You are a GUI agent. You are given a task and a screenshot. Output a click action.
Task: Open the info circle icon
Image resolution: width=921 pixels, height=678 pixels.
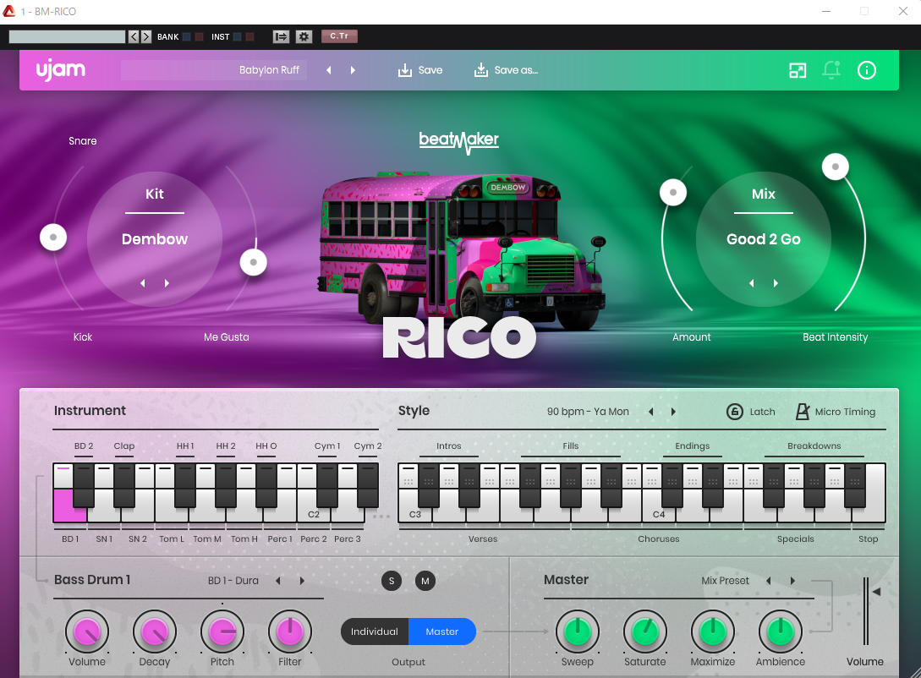coord(866,70)
